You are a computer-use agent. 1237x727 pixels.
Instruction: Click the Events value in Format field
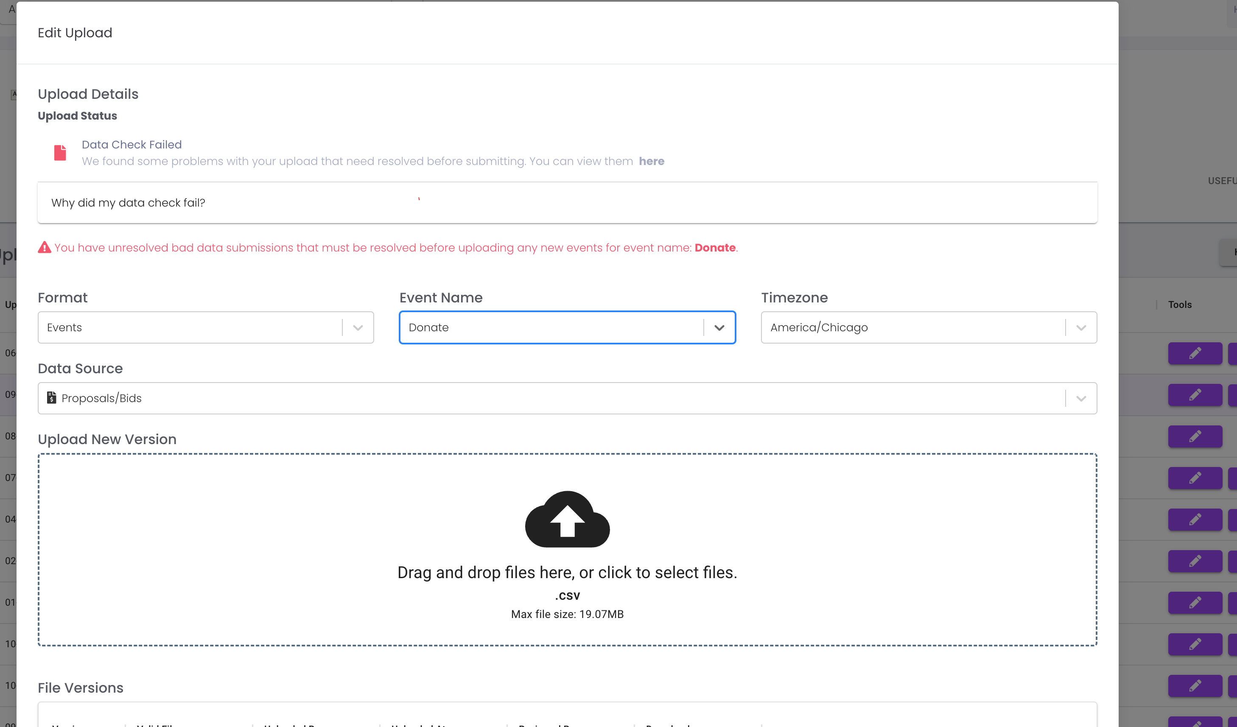point(64,327)
